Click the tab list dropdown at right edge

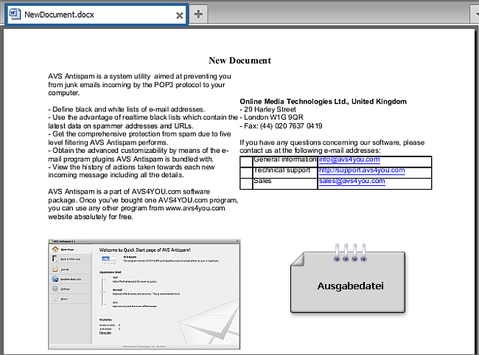[x=475, y=14]
